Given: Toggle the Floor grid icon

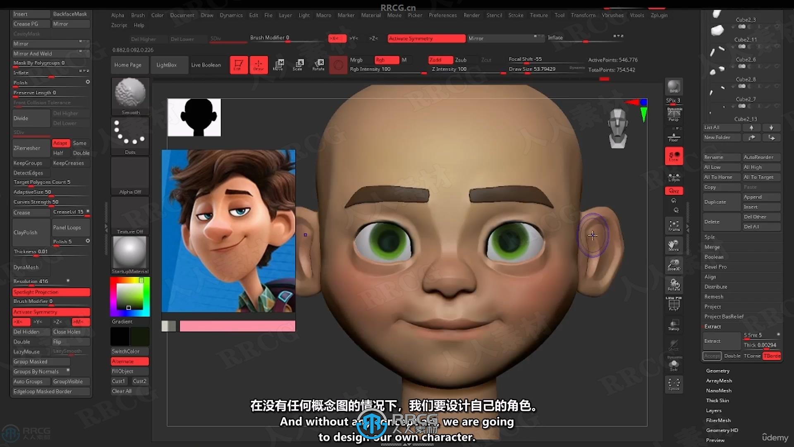Looking at the screenshot, I should (674, 136).
